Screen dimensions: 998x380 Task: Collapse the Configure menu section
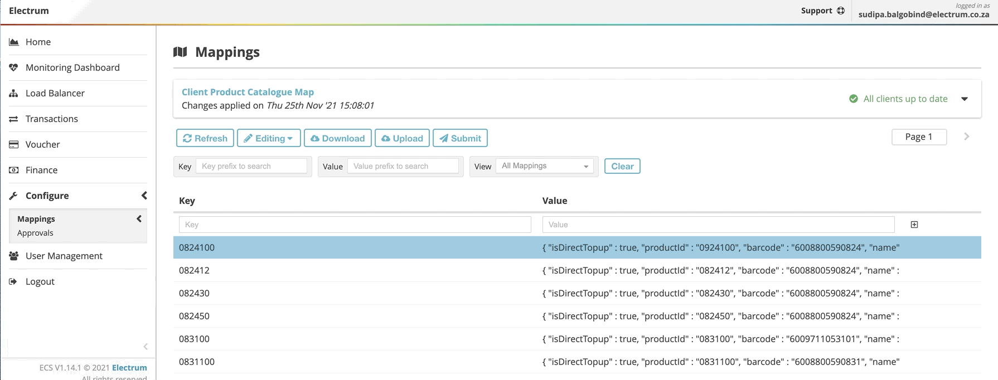144,196
